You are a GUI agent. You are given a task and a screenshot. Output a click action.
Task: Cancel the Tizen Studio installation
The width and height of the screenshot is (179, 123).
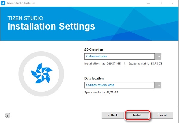coord(162,115)
